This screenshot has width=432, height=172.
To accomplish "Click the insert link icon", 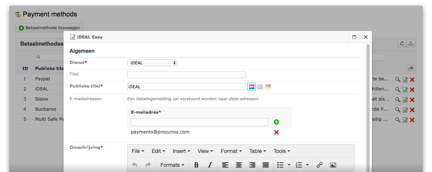I will pos(319,165).
